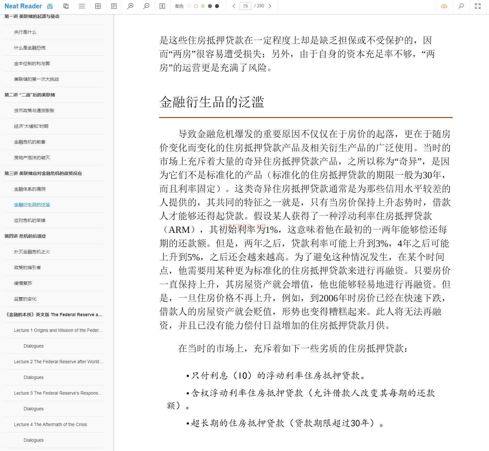Open Lecture 1 Origins and Mission entry

[x=59, y=330]
